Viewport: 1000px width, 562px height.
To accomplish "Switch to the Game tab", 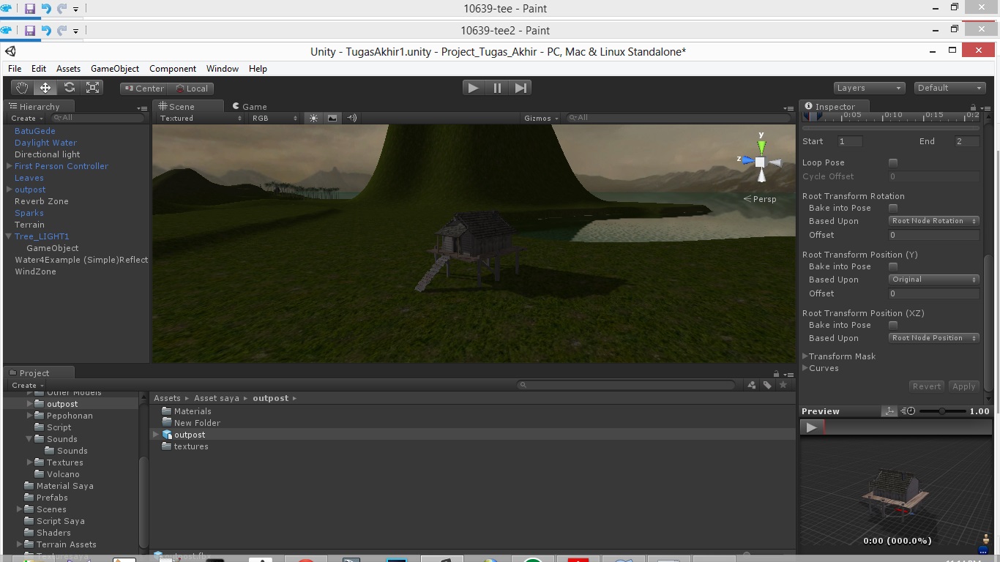I will coord(250,107).
